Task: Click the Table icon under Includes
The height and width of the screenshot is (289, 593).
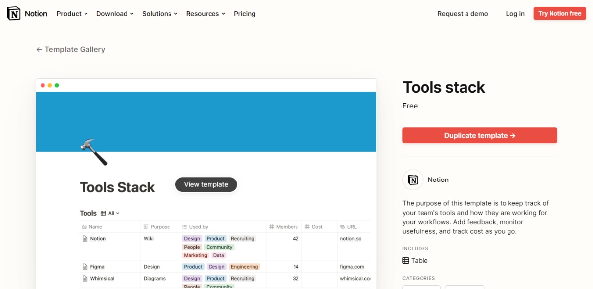Action: point(406,261)
